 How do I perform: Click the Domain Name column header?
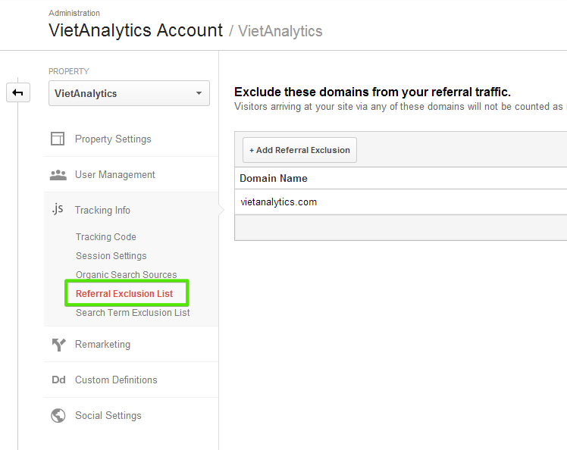click(274, 178)
